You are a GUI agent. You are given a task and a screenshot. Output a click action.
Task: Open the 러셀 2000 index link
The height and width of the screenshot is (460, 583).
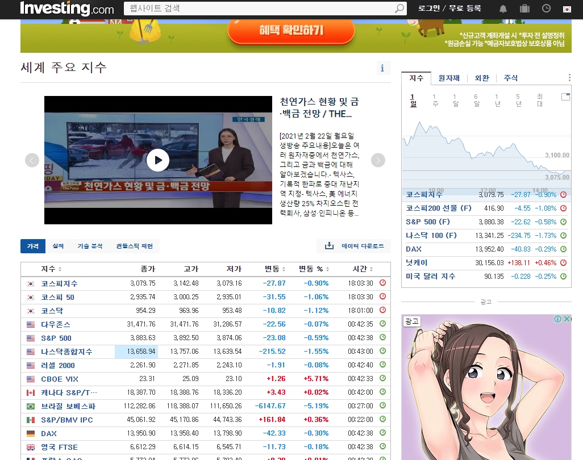tap(58, 365)
